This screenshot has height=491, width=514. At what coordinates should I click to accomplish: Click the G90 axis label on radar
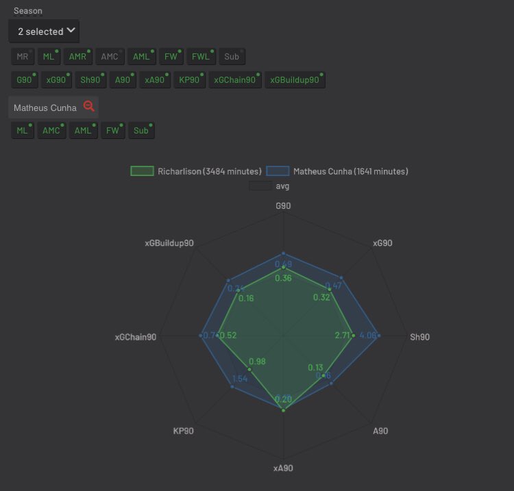(x=283, y=205)
